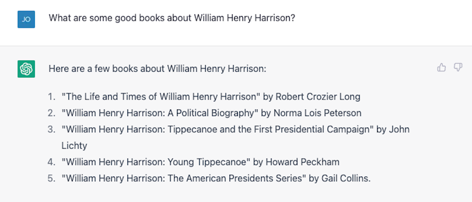Click "Tippecanoe and the First Presidential Campaign" title
The height and width of the screenshot is (202, 472).
pos(217,129)
